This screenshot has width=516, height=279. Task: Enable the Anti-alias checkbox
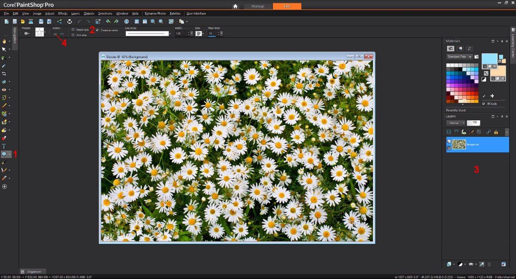click(x=73, y=35)
